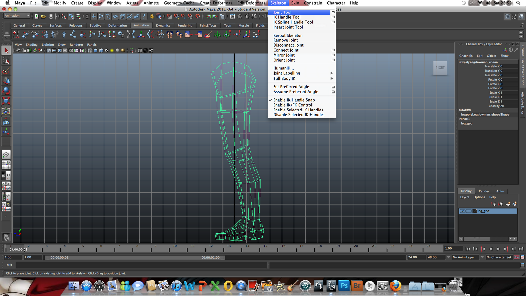The height and width of the screenshot is (296, 526).
Task: Open the Skin menu in the menu bar
Action: [295, 3]
